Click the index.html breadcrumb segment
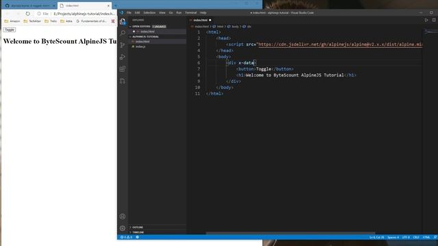This screenshot has width=438, height=246. 200,27
